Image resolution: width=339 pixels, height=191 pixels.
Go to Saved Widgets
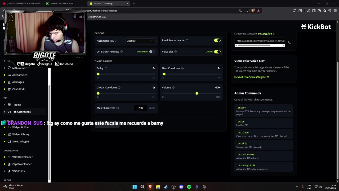pyautogui.click(x=21, y=141)
